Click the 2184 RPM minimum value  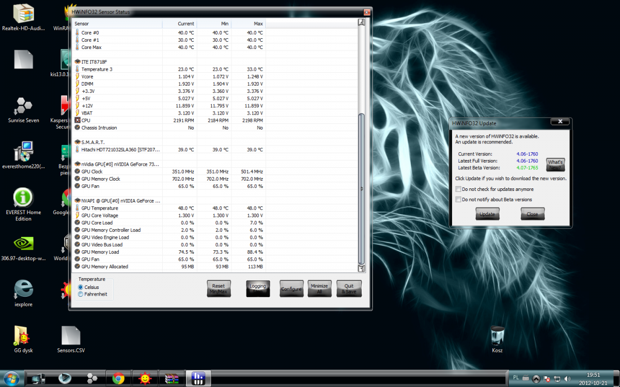click(x=218, y=120)
